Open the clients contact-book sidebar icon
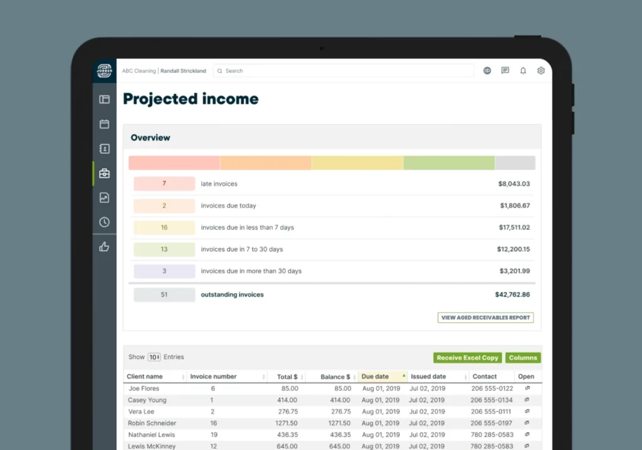Viewport: 642px width, 450px height. click(x=105, y=149)
